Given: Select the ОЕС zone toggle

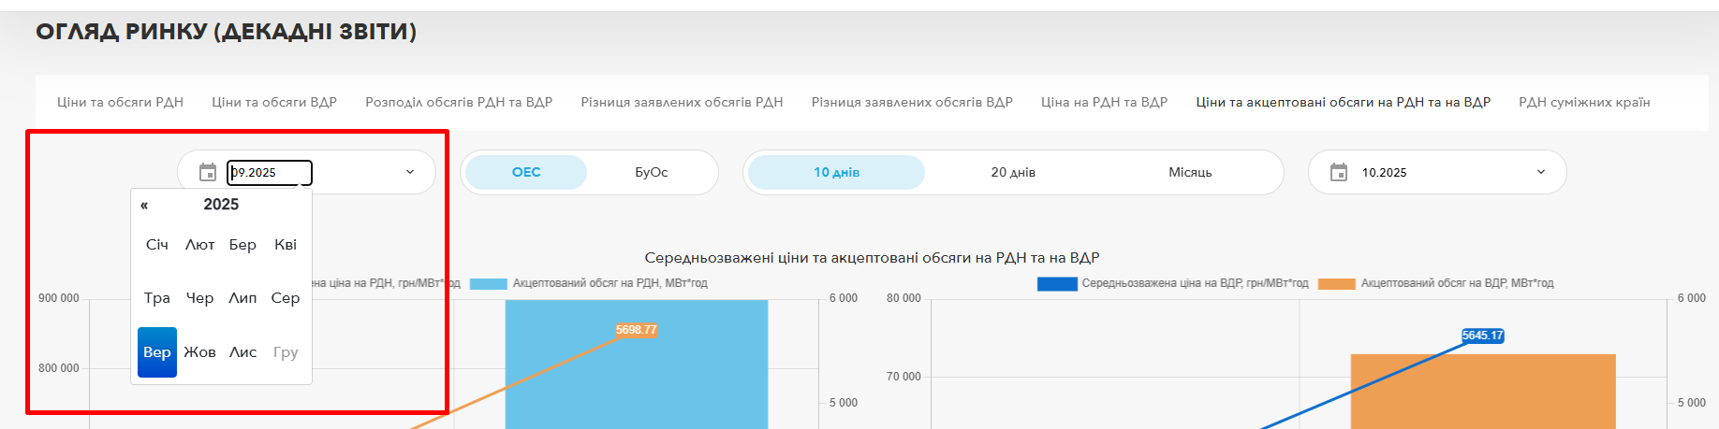Looking at the screenshot, I should pos(526,172).
